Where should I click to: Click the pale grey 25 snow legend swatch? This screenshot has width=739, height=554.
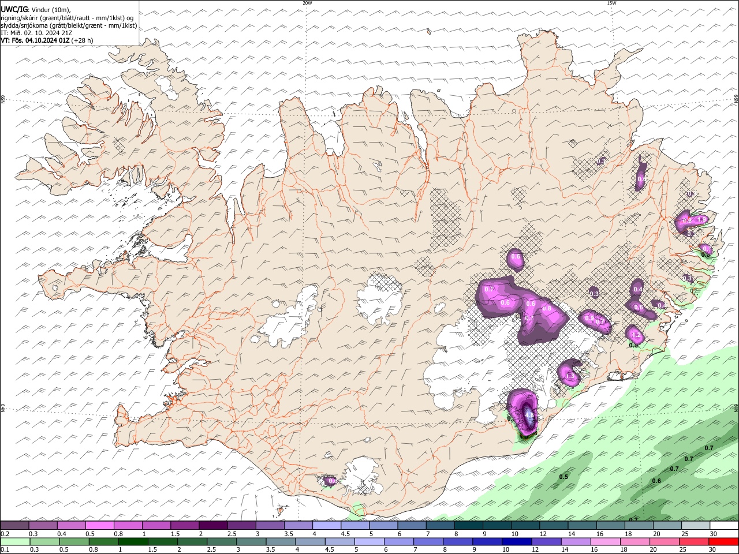[x=696, y=526]
